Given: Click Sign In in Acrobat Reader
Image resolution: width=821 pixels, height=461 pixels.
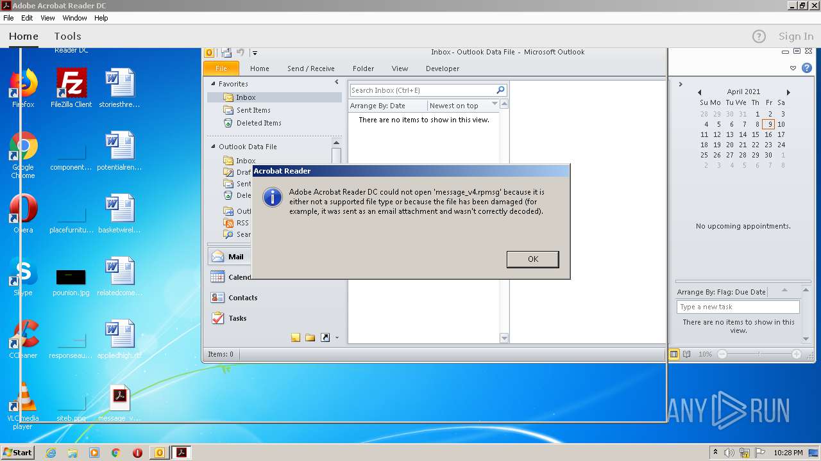Looking at the screenshot, I should 795,36.
